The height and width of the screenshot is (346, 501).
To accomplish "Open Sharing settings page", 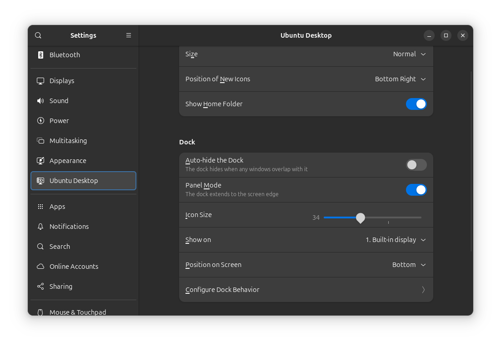I will point(83,287).
